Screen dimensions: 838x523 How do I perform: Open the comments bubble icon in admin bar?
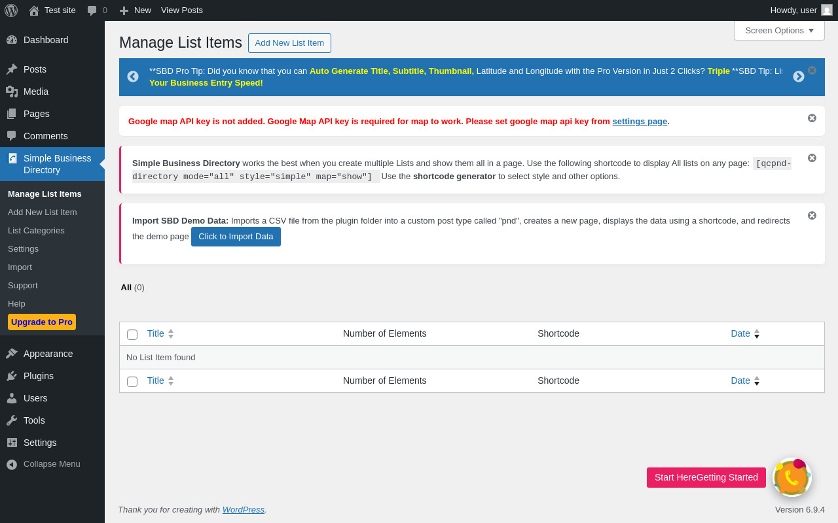[92, 10]
